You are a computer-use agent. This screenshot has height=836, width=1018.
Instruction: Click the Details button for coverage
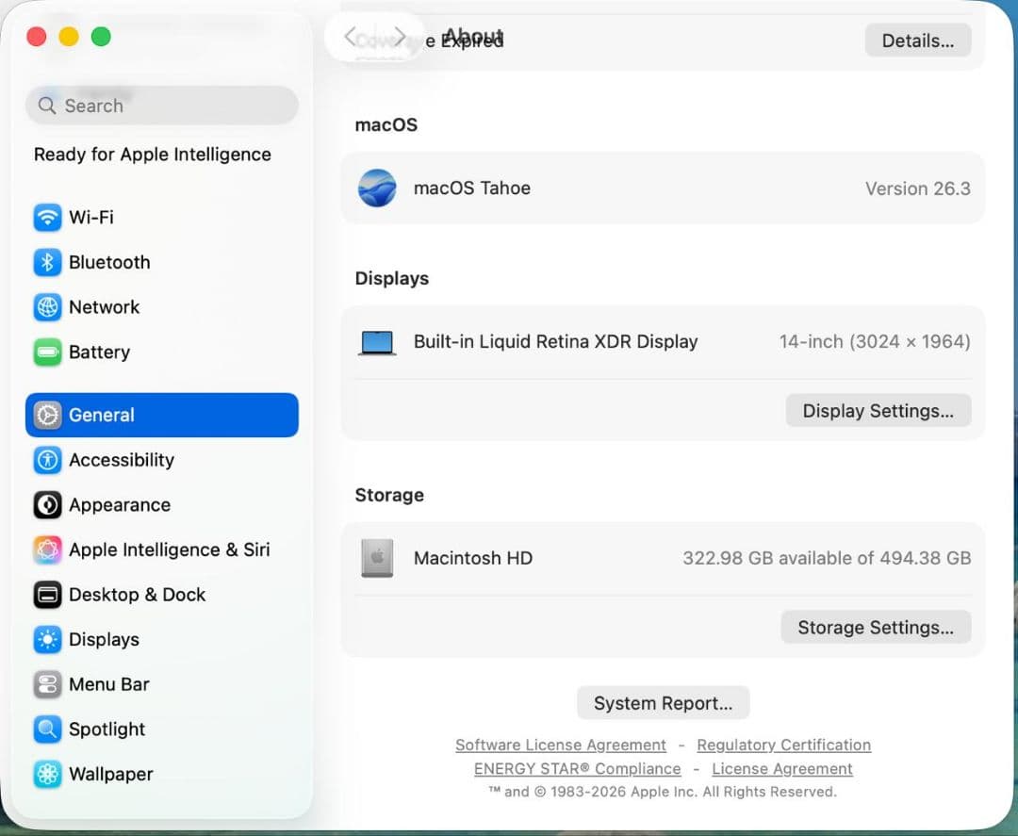[x=917, y=40]
